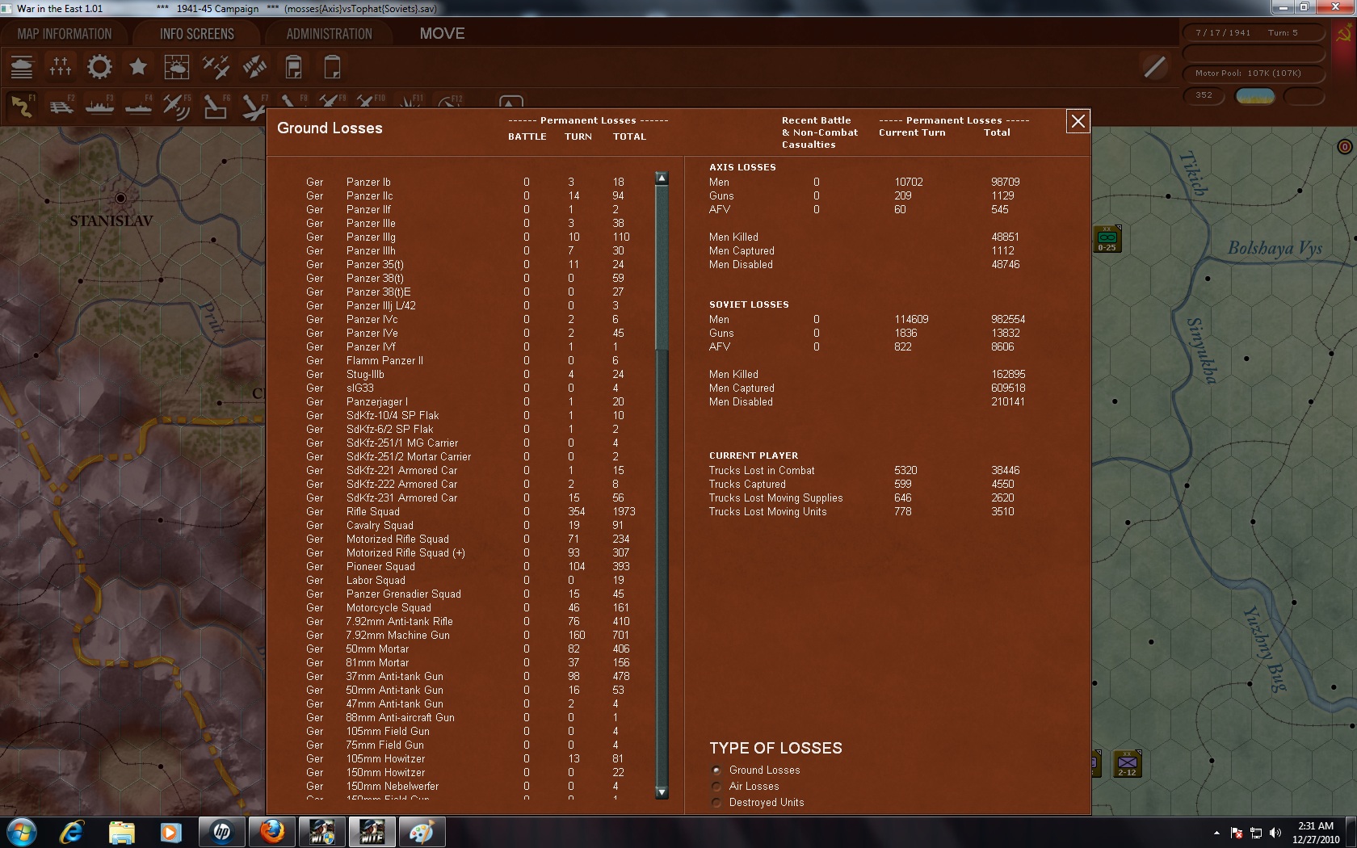Click the Rifle Squad row
Screen dimensions: 1357x848
click(471, 512)
